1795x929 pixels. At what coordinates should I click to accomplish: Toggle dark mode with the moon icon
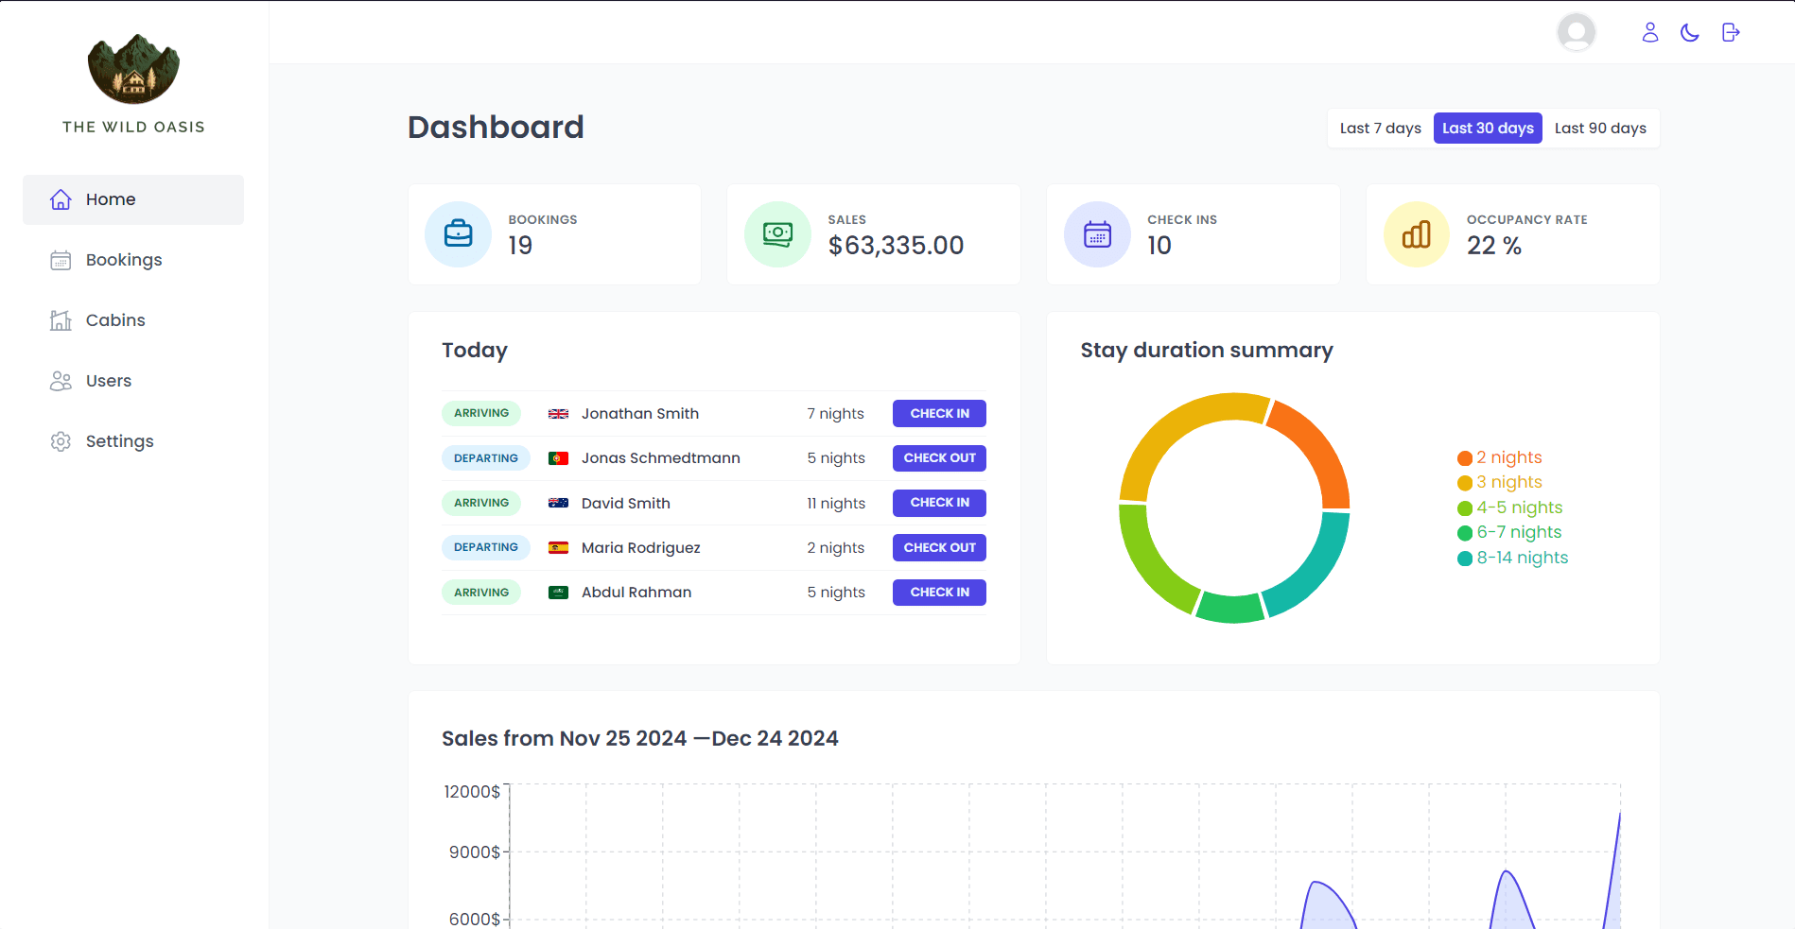click(x=1690, y=33)
